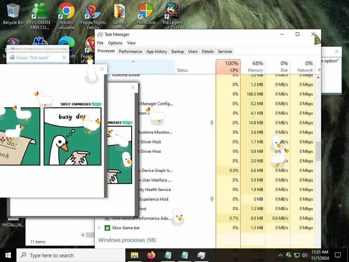349x262 pixels.
Task: Click the Xbox Game bar process icon
Action: (x=107, y=228)
